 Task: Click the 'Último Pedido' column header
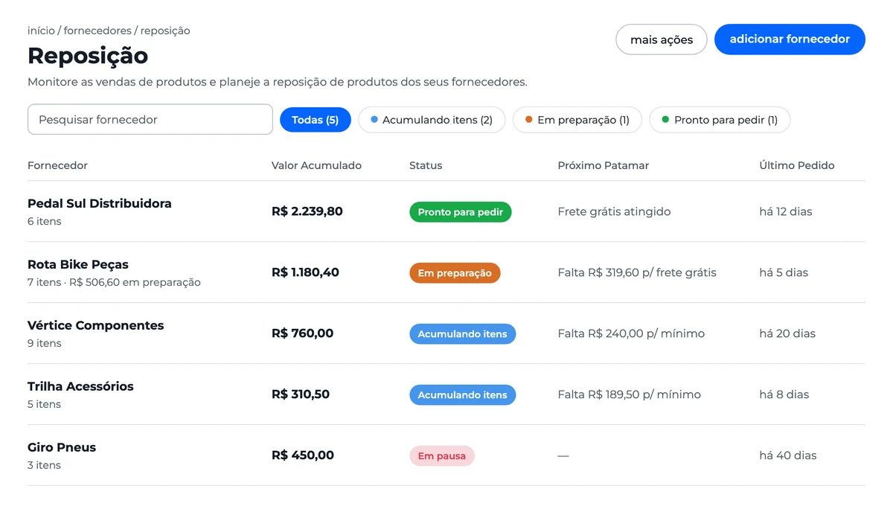pos(796,165)
